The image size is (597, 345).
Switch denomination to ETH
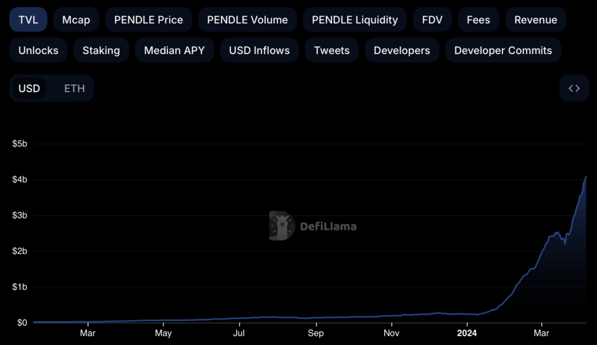pyautogui.click(x=74, y=89)
